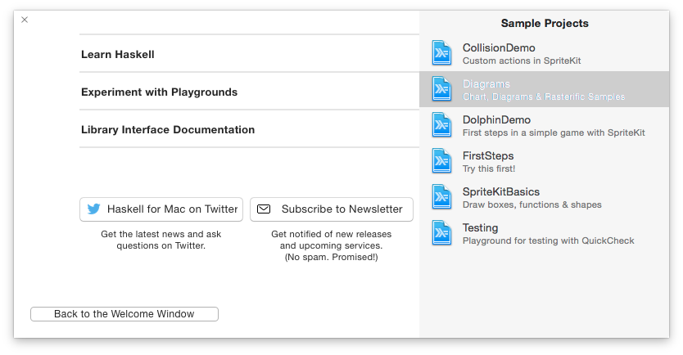The image size is (683, 355).
Task: Click the DolphinDemo Haskell file icon
Action: (x=442, y=125)
